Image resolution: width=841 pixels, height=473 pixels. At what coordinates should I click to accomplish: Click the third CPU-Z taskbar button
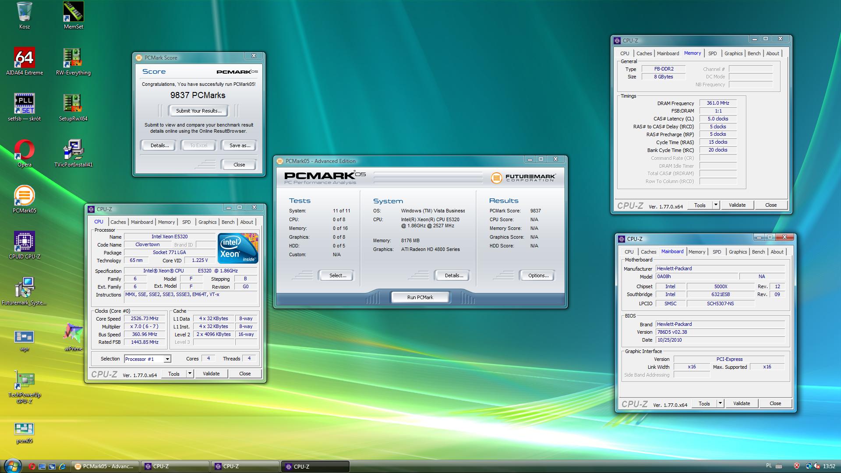pyautogui.click(x=315, y=466)
